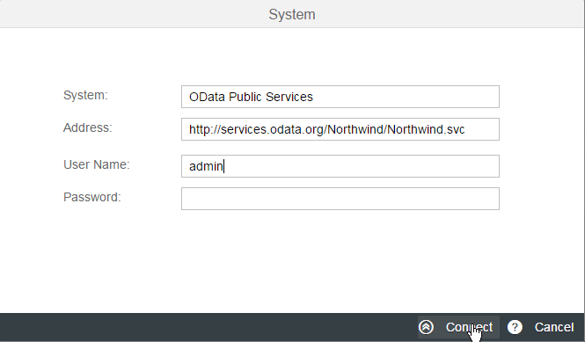
Task: Select the empty Password field
Action: [340, 199]
